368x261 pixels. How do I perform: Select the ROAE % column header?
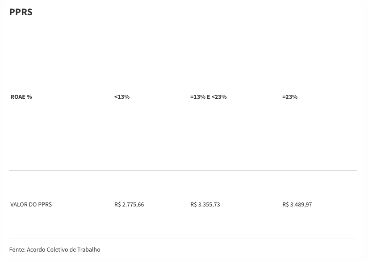pos(21,97)
